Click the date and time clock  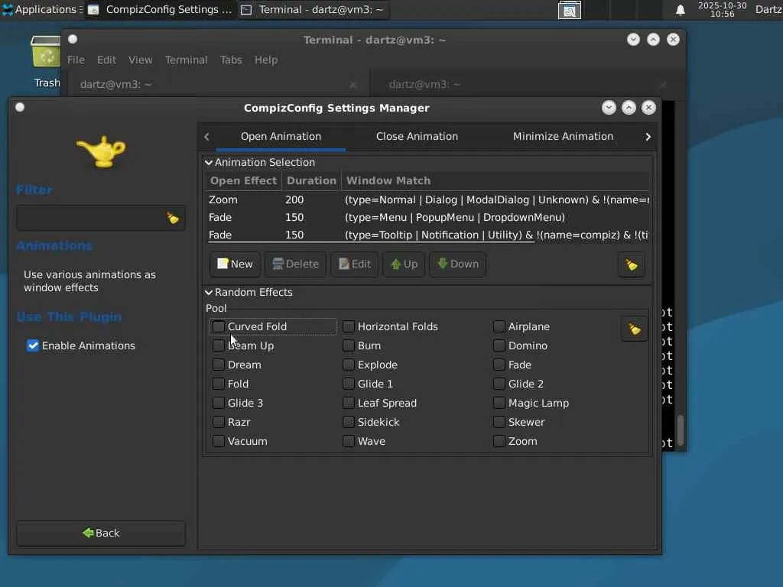pos(722,9)
